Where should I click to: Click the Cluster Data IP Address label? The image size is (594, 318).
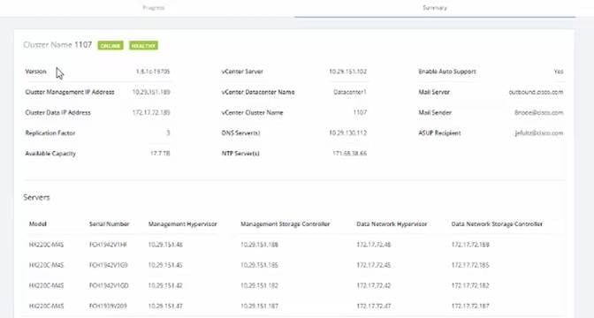click(58, 112)
